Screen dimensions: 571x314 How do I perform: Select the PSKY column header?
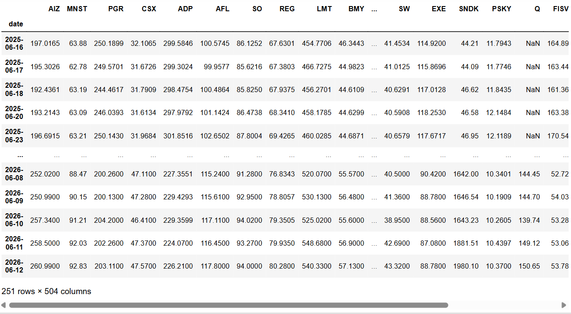click(x=502, y=9)
